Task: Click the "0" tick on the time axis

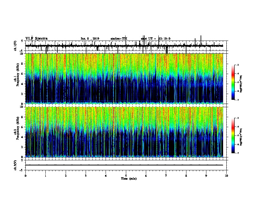Action: [25, 176]
